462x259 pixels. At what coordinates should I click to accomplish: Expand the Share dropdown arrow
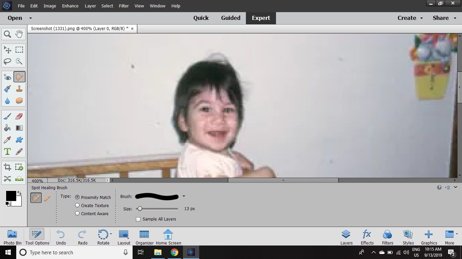[454, 18]
